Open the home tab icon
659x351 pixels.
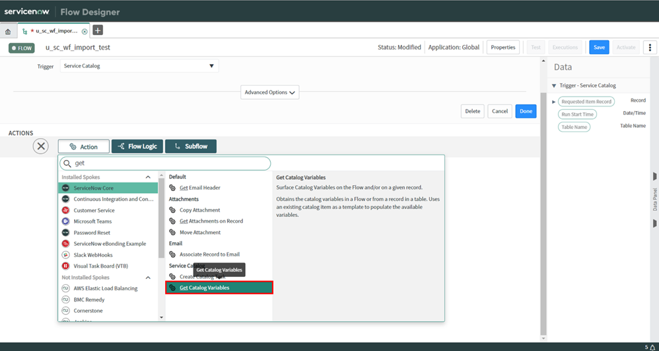coord(8,32)
